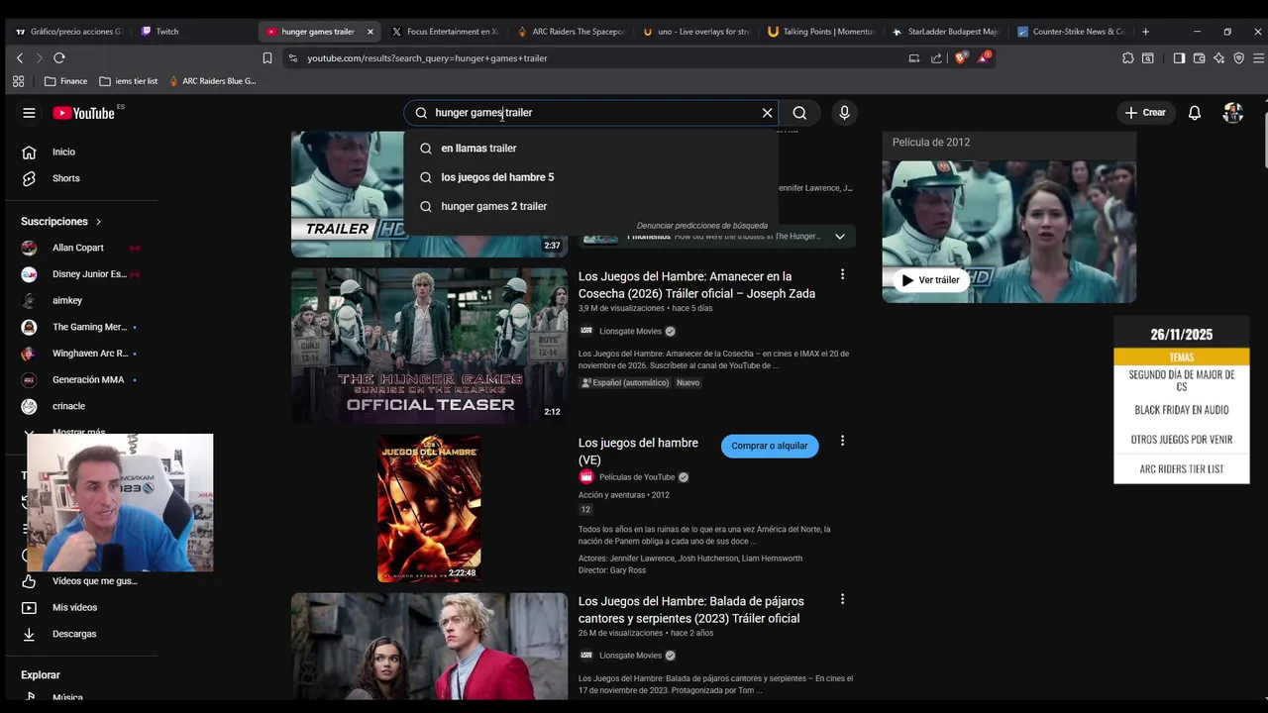Select suggestion 'en llamas trailer'
1268x713 pixels.
click(x=591, y=149)
